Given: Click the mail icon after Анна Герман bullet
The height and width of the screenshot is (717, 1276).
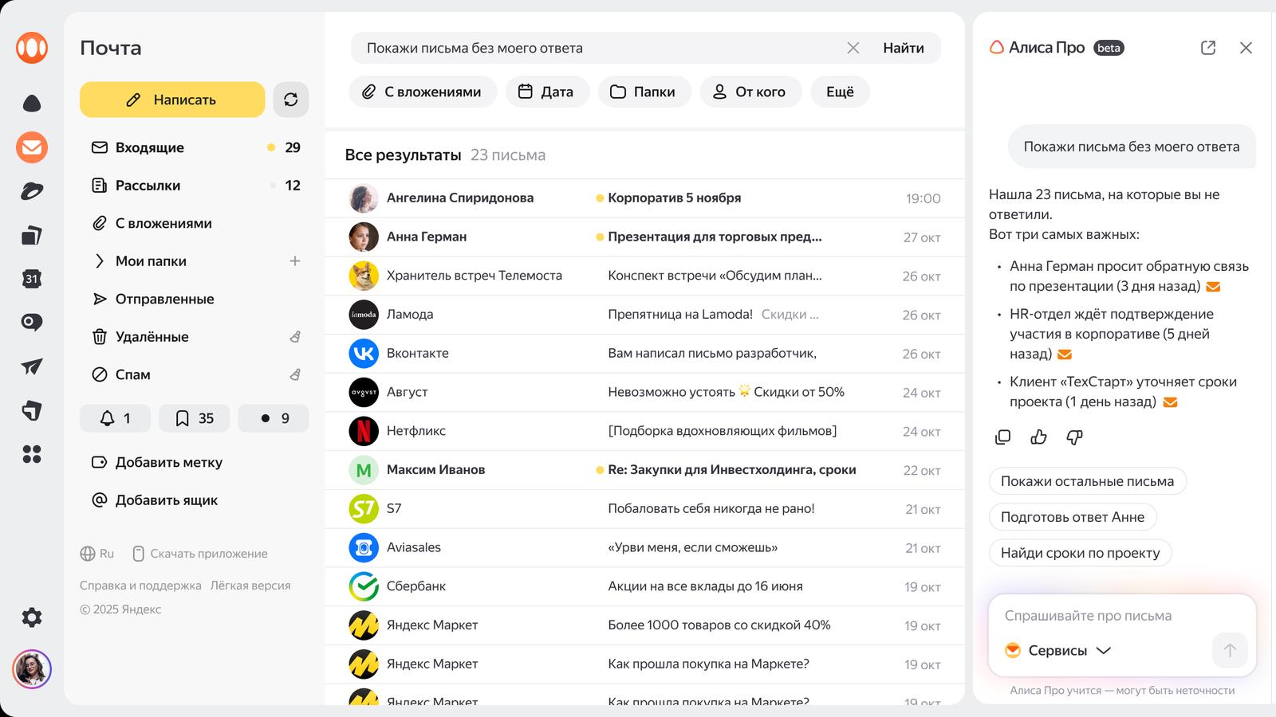Looking at the screenshot, I should tap(1213, 287).
